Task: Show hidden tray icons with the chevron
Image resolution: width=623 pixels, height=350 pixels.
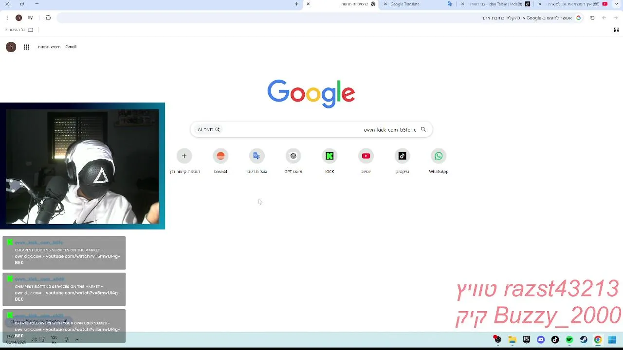Action: 77,339
